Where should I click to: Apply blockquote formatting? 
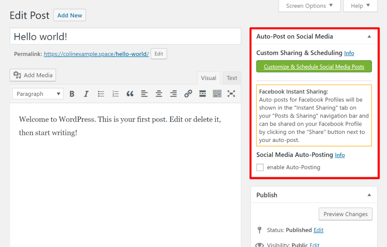tap(130, 94)
